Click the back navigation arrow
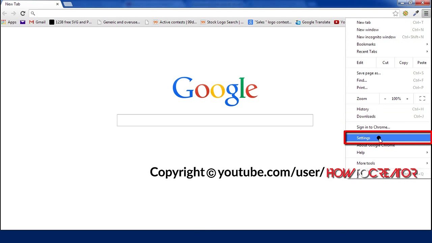 click(5, 13)
